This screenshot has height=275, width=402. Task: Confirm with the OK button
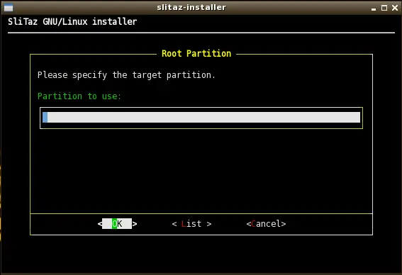117,224
